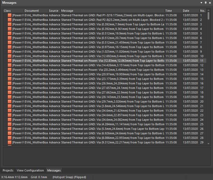The image size is (213, 180).
Task: Sort by the Time column header
Action: point(173,11)
